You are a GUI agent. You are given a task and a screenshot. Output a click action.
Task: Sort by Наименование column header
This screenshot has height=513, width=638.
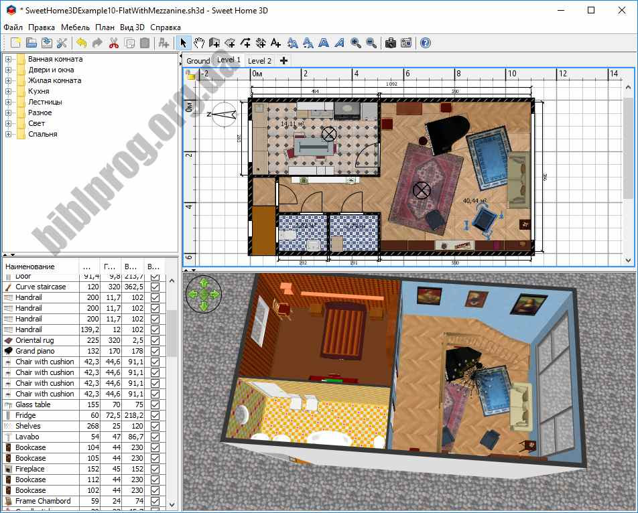tap(40, 267)
